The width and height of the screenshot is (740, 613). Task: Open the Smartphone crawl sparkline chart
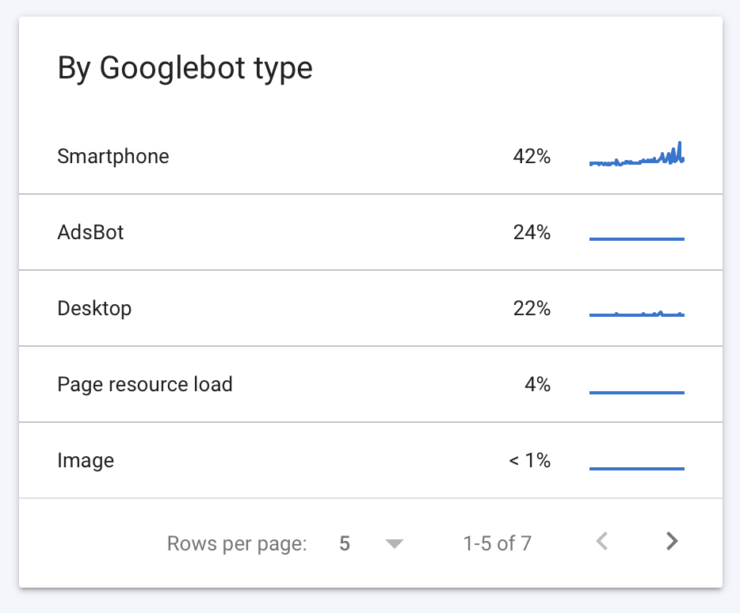[x=637, y=154]
